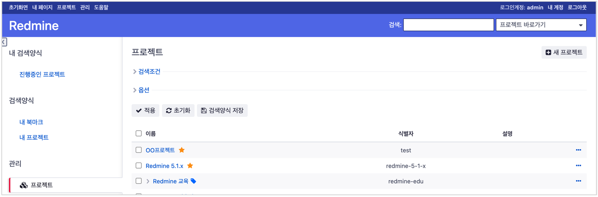Click the 새 프로젝트 plus button
Image resolution: width=598 pixels, height=197 pixels.
click(x=564, y=52)
